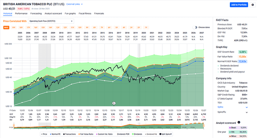The width and height of the screenshot is (257, 138).
Task: Toggle Normal PE series in legend
Action: point(55,134)
